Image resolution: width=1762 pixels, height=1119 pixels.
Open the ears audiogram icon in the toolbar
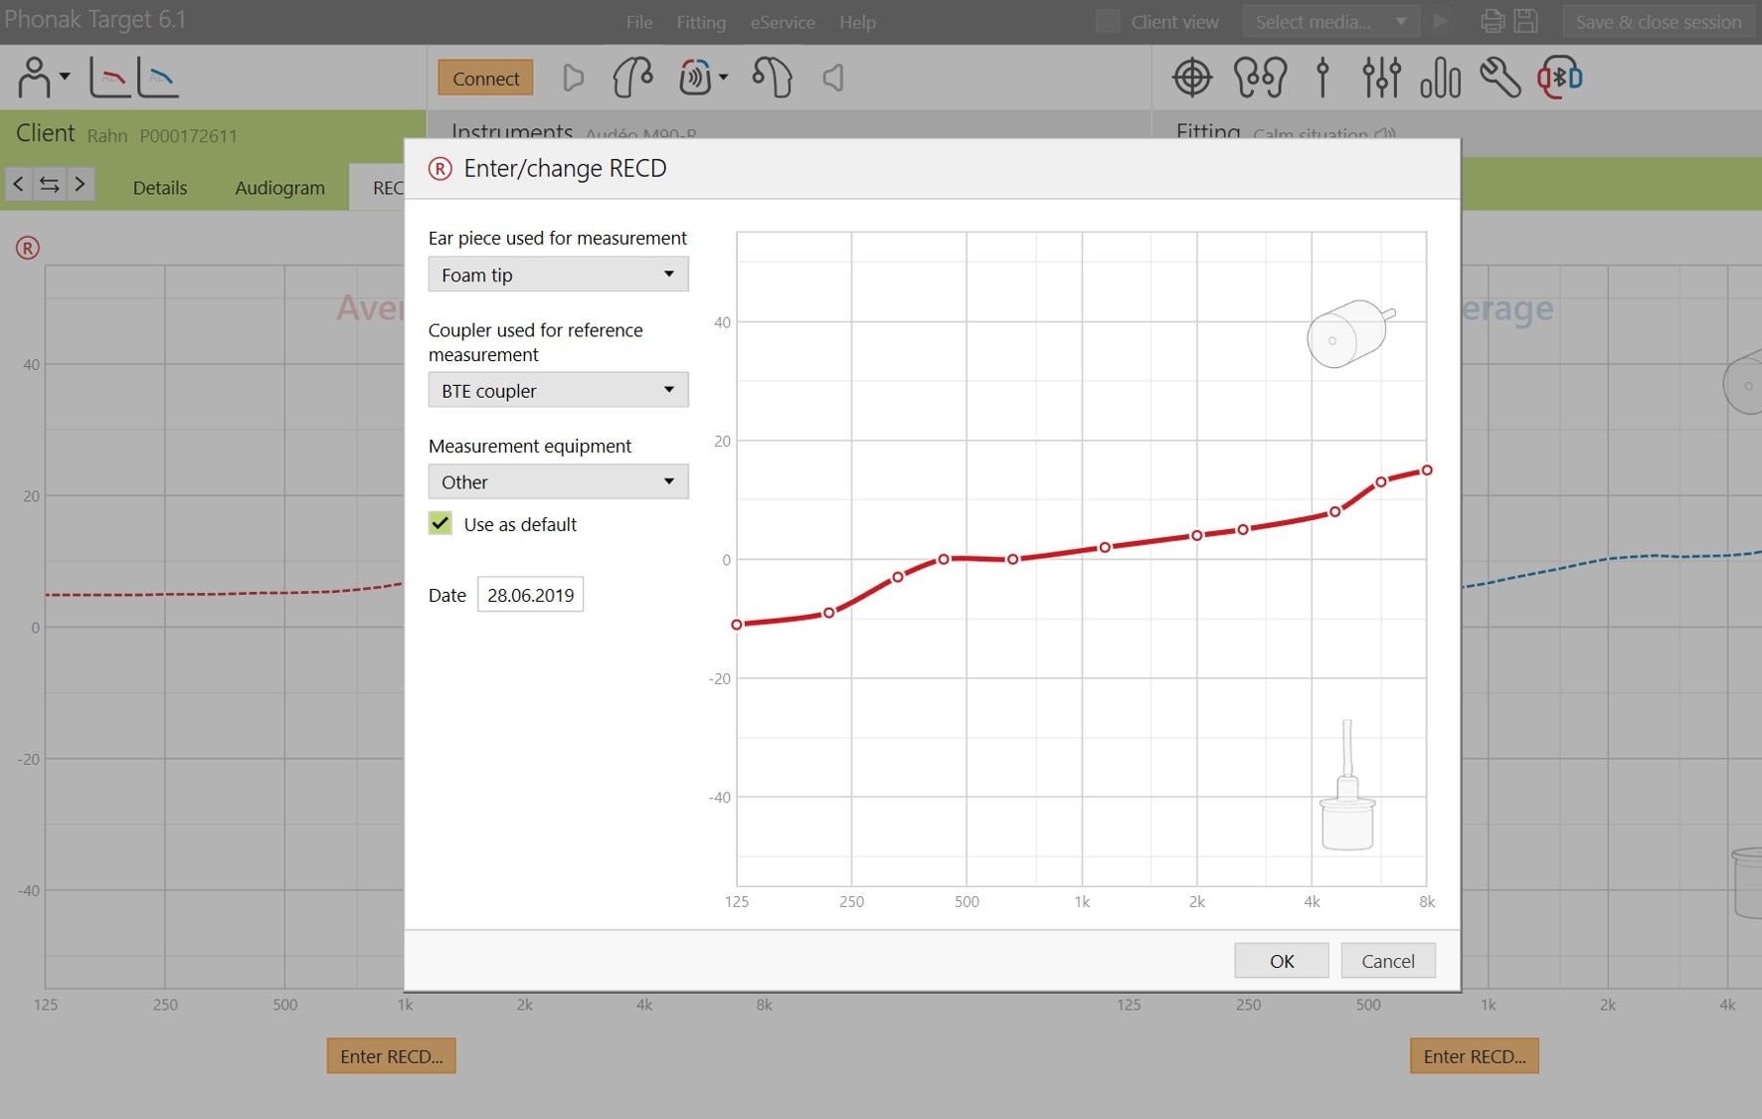coord(1262,77)
